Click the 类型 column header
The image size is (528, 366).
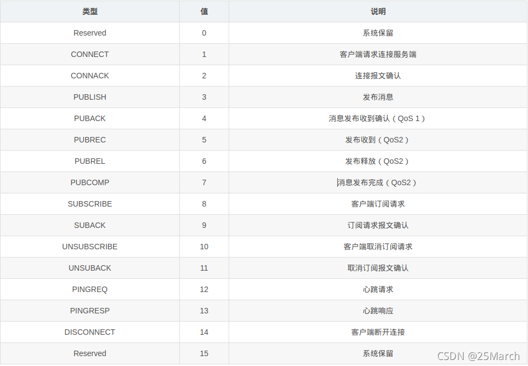90,12
